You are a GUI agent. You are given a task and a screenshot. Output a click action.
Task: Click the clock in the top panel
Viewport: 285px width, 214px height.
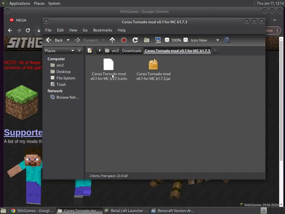tap(270, 3)
